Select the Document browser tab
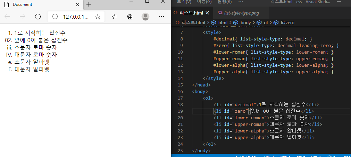This screenshot has width=351, height=157. pyautogui.click(x=42, y=5)
